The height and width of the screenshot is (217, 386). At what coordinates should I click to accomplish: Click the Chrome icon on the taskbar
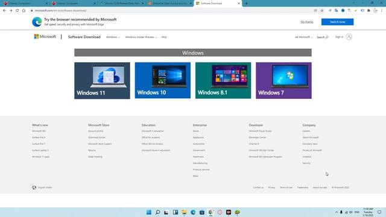[x=210, y=212]
